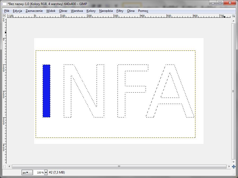Click the vertical scrollbar up arrow
This screenshot has width=238, height=178.
click(x=233, y=21)
